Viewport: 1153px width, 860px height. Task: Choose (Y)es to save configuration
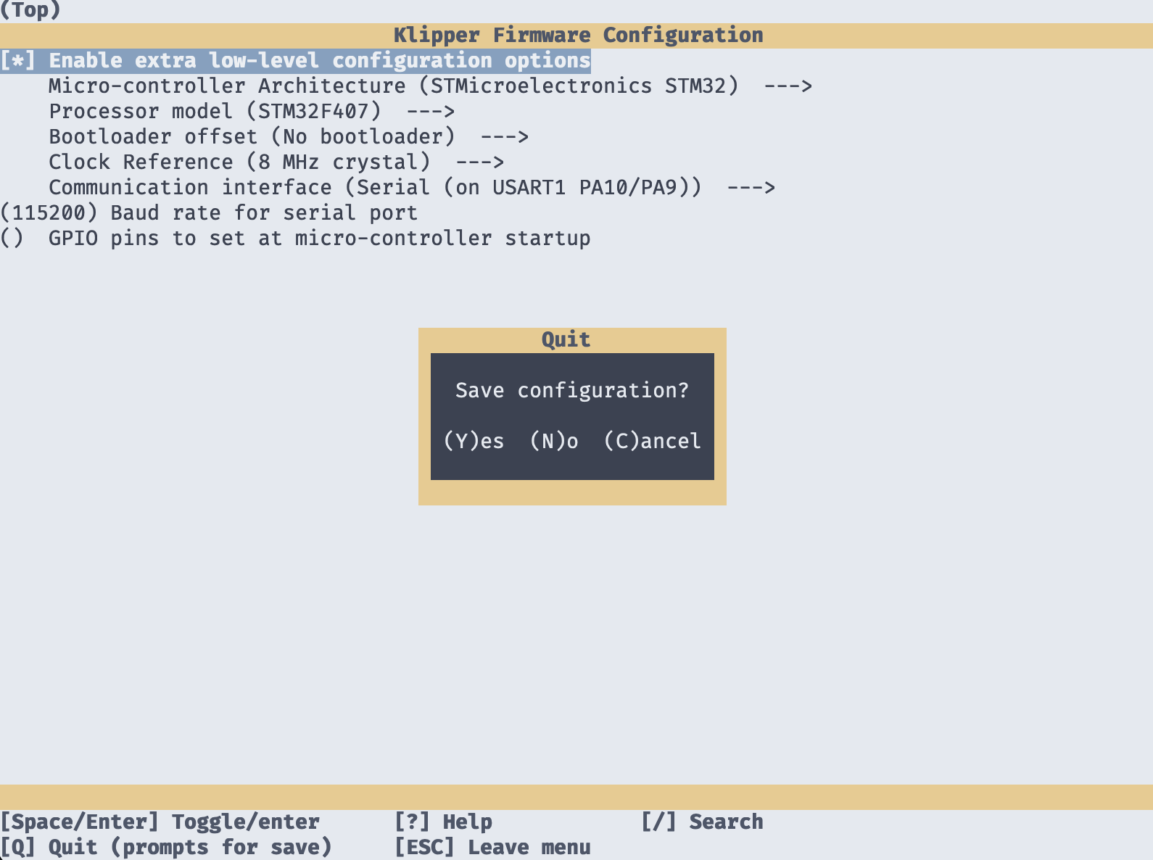click(x=474, y=441)
